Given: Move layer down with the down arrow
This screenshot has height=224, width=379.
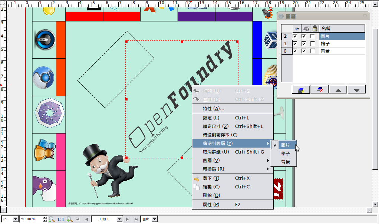Looking at the screenshot, I should [x=356, y=90].
